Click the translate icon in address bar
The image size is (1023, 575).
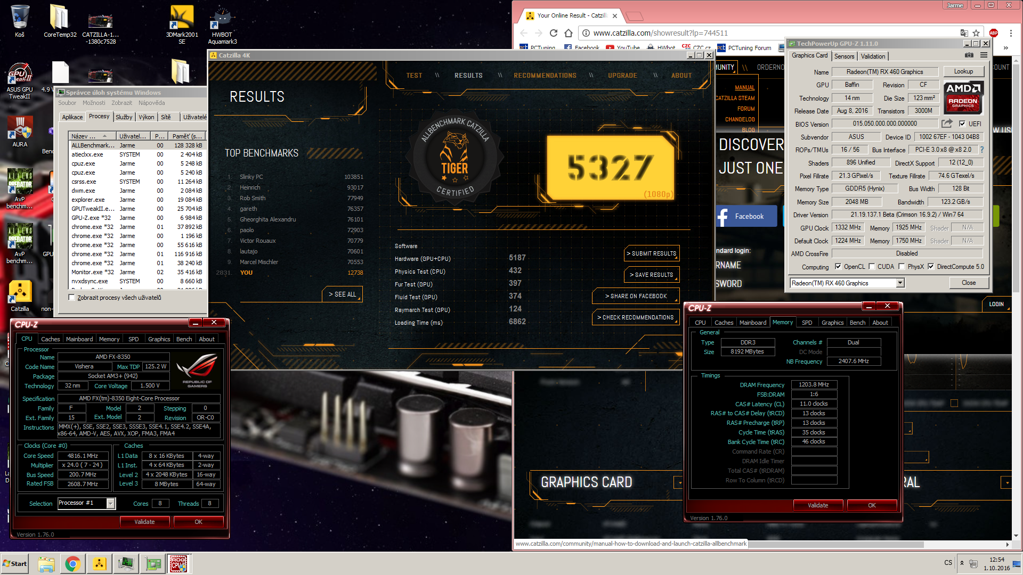click(x=964, y=33)
